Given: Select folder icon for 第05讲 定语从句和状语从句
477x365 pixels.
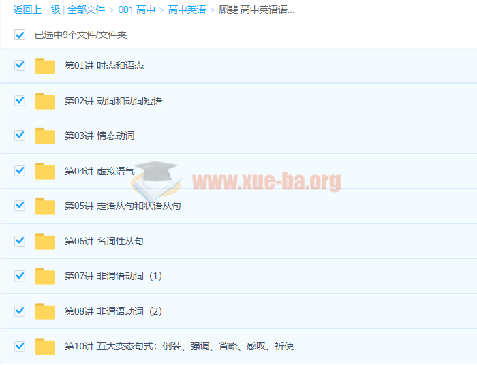Looking at the screenshot, I should tap(45, 206).
